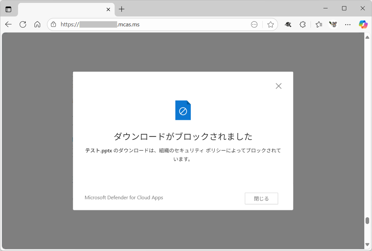Launch Copilot from the toolbar
This screenshot has width=372, height=251.
[363, 24]
